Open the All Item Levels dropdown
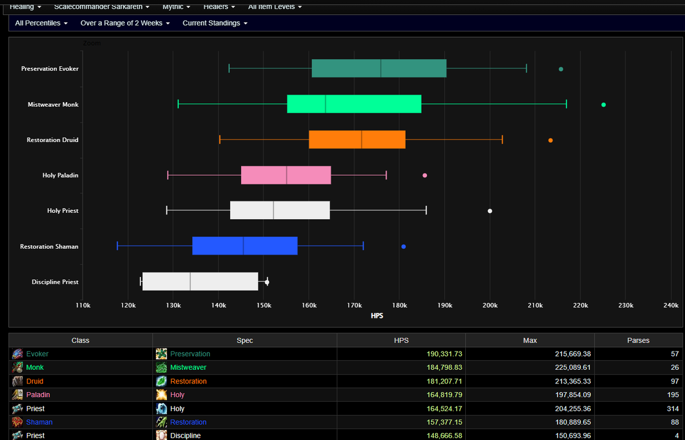The width and height of the screenshot is (685, 440). click(x=275, y=6)
